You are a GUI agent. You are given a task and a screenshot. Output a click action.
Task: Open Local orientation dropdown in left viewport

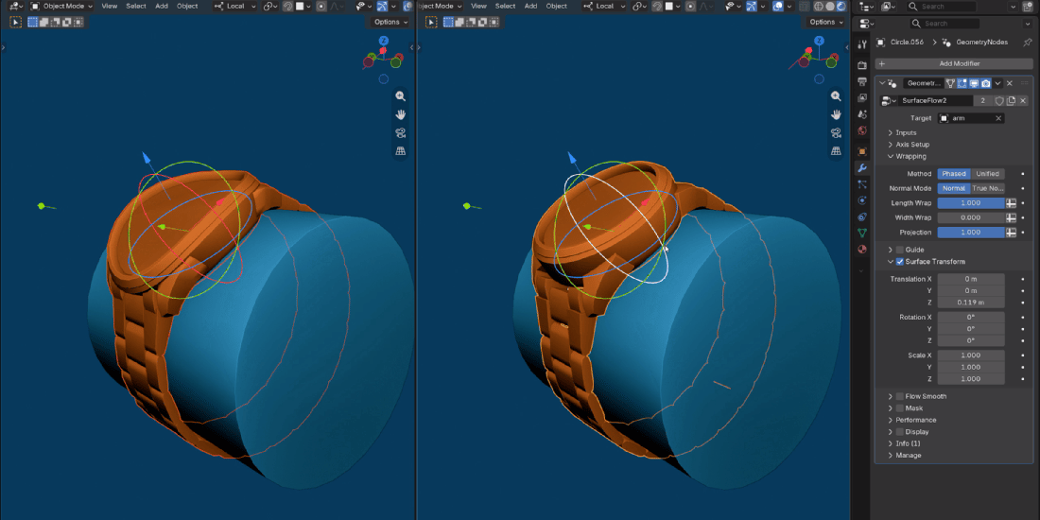(234, 6)
